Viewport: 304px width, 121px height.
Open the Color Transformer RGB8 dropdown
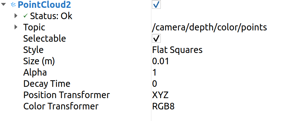227,106
